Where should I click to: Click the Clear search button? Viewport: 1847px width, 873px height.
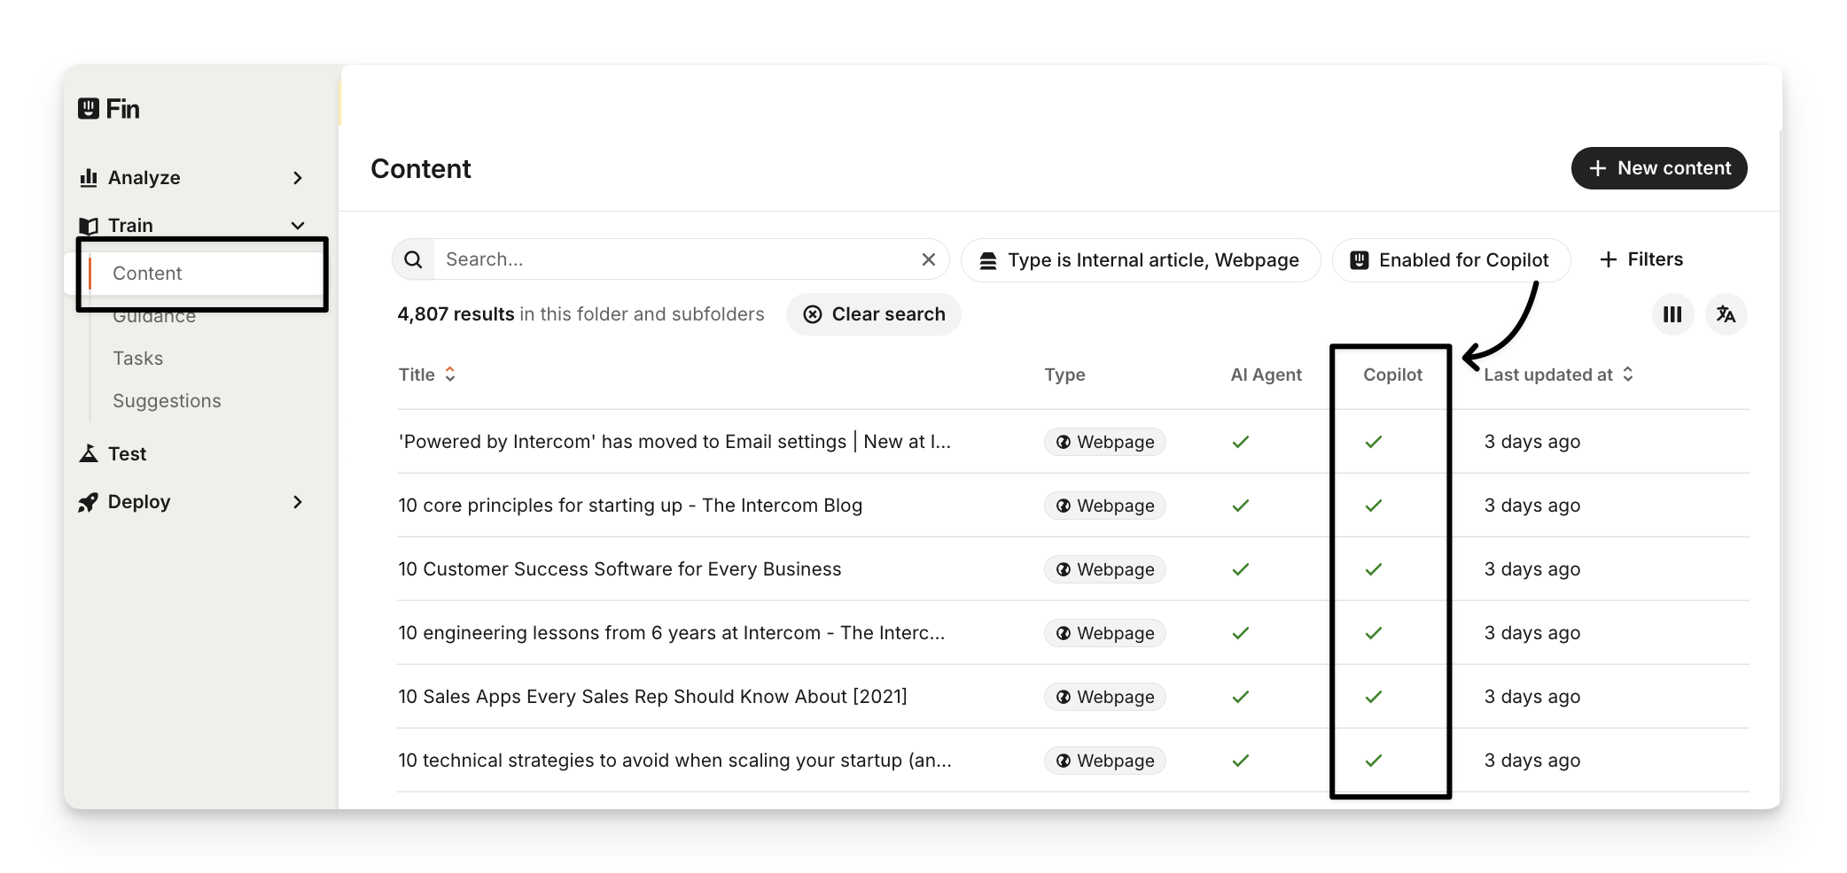[873, 314]
